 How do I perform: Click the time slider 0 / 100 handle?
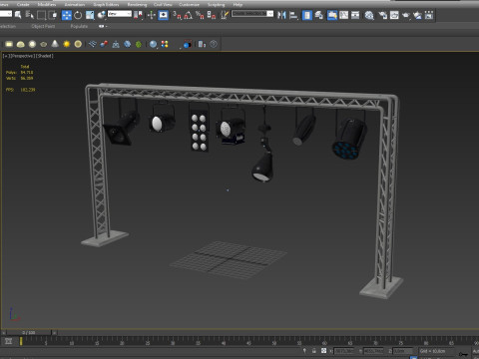tap(29, 332)
